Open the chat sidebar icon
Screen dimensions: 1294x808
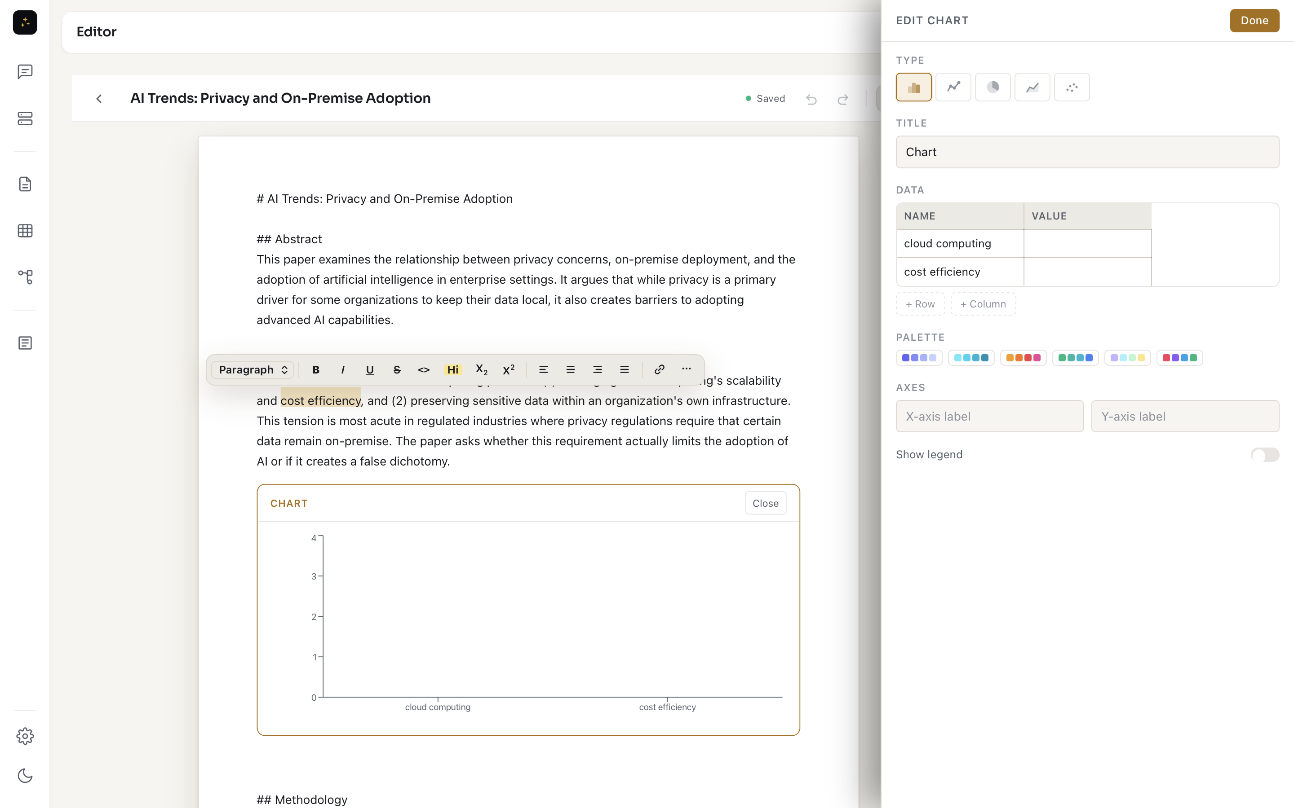pos(25,72)
